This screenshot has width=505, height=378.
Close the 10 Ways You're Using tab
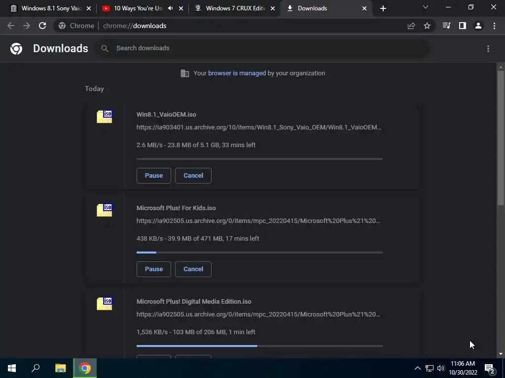(181, 9)
